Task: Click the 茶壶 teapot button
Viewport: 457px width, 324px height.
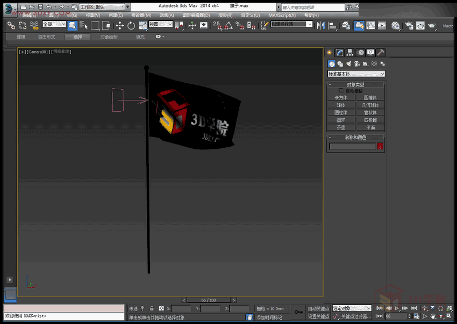Action: click(341, 128)
